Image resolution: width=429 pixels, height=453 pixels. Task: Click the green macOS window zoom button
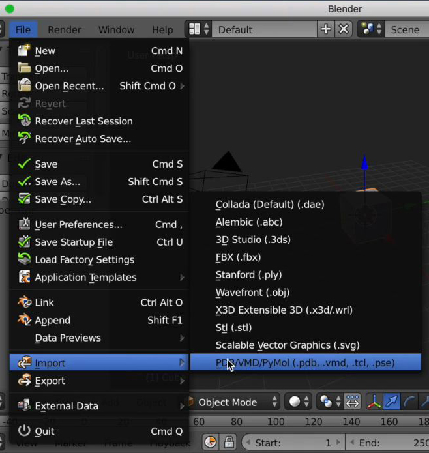pyautogui.click(x=10, y=8)
